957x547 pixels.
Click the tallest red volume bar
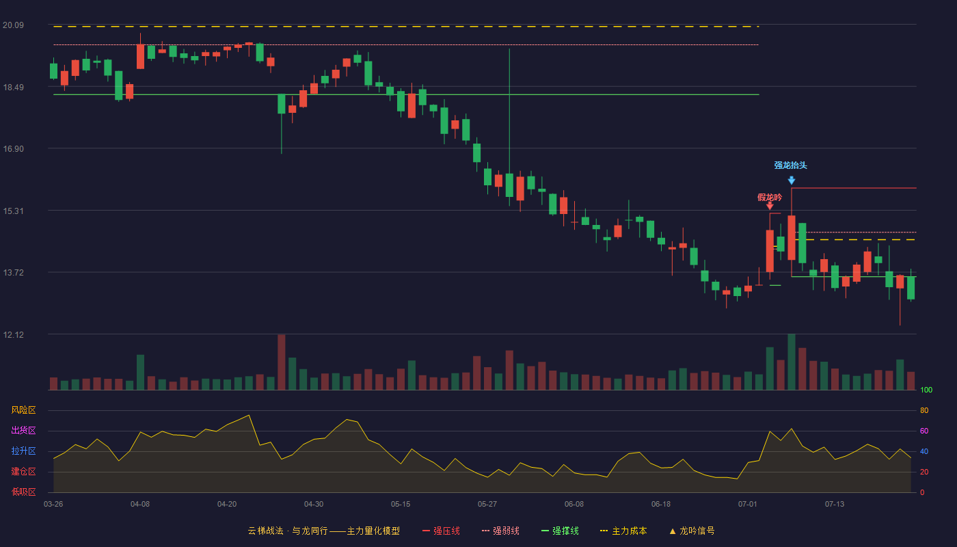coord(282,362)
